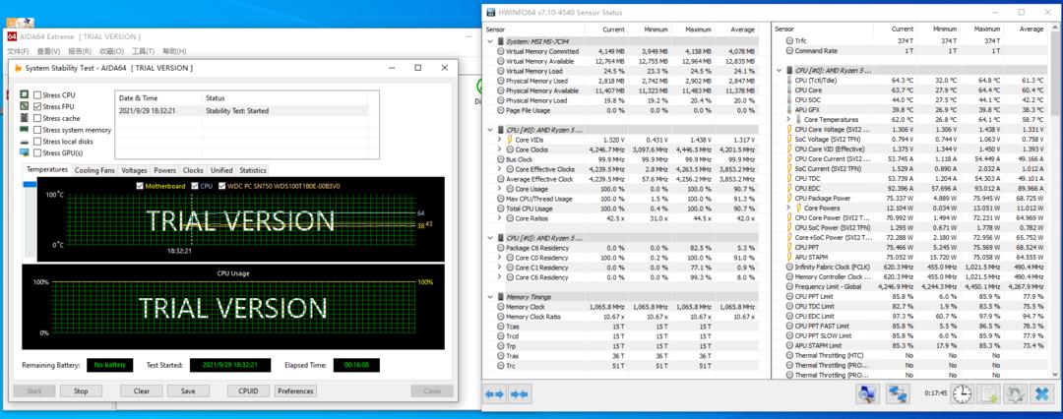Click the blue X icon in HWiNFO toolbar

point(1040,393)
